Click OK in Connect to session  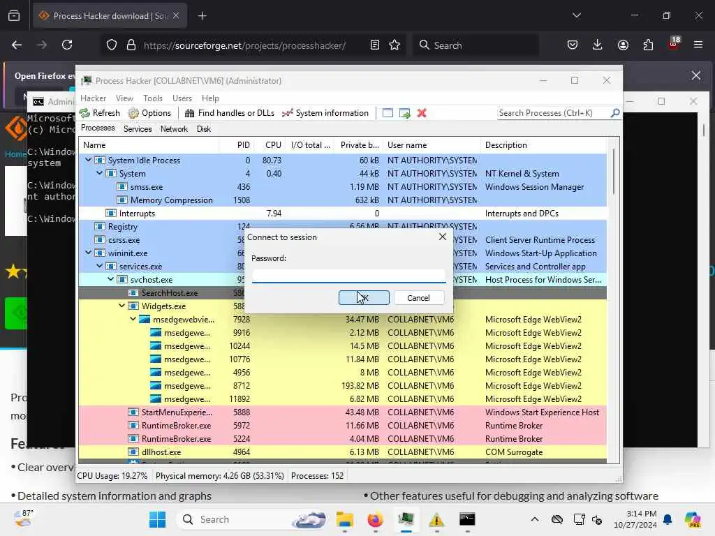(364, 297)
